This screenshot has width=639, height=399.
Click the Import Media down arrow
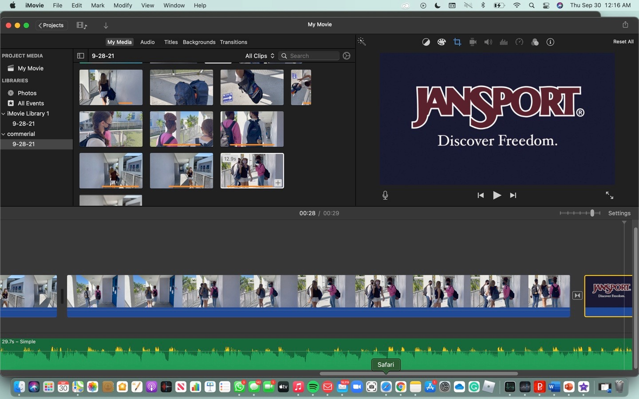click(106, 25)
